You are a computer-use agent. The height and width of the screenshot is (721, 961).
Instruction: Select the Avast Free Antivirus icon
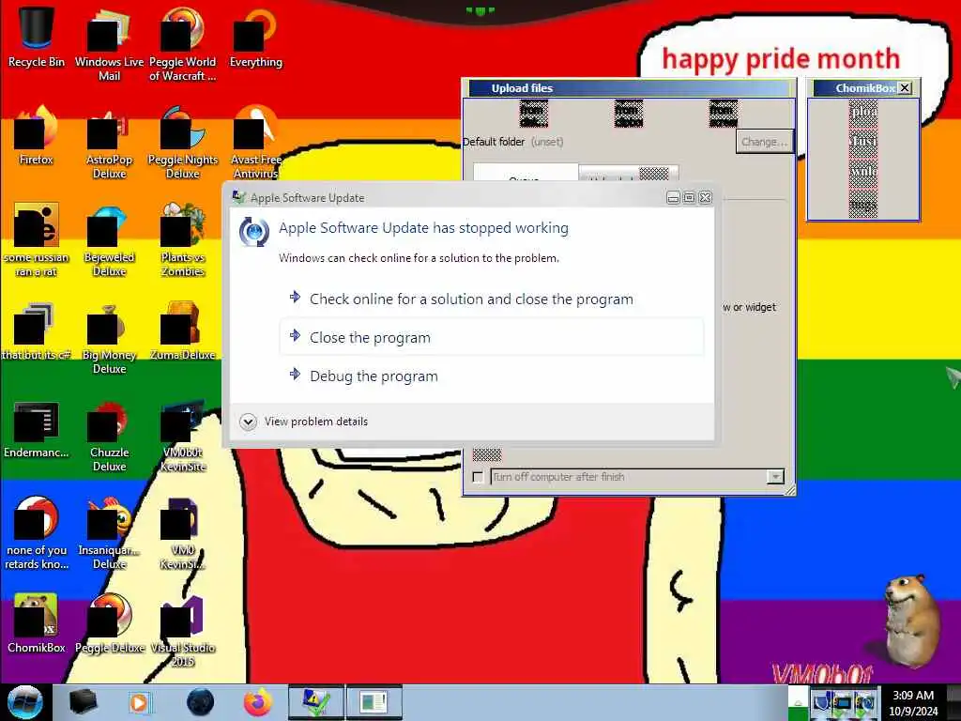click(x=255, y=141)
